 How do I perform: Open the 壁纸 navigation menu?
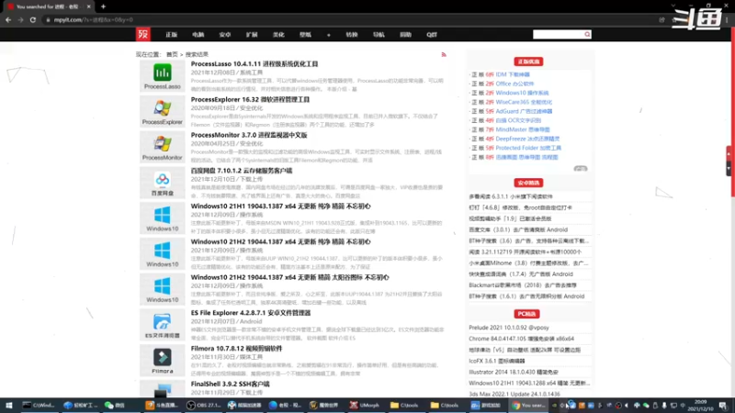[305, 35]
